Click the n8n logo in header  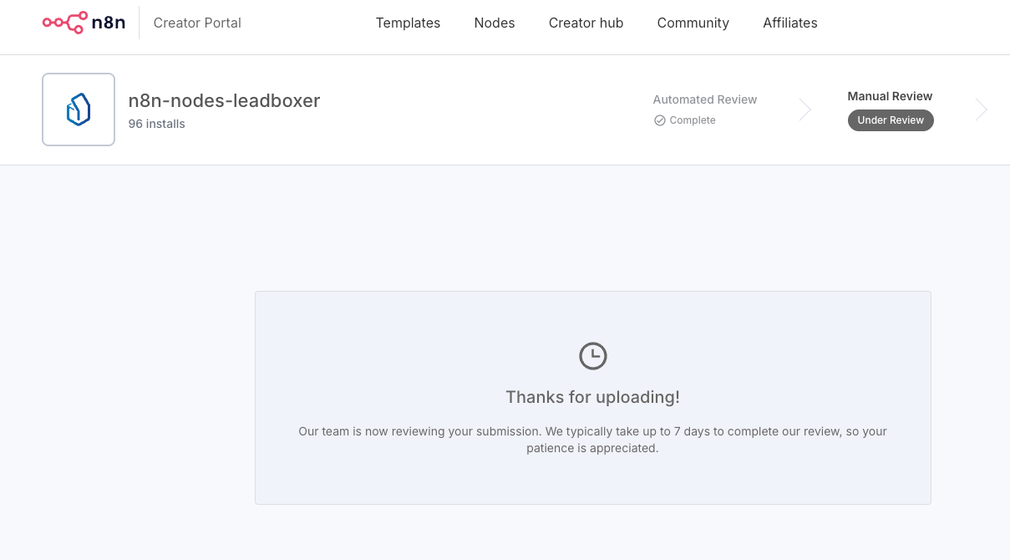point(84,23)
